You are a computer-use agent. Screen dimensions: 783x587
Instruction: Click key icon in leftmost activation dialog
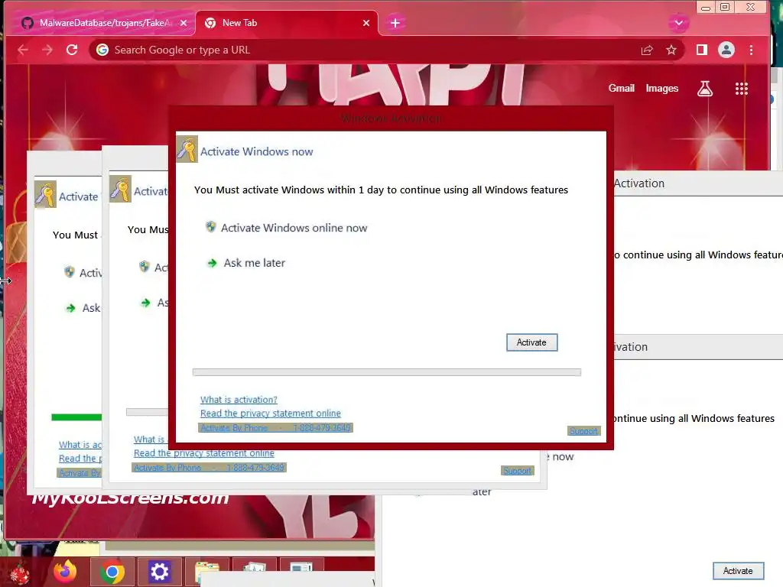[x=45, y=194]
